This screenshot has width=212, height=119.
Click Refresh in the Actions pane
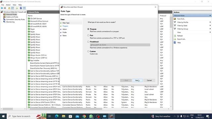tap(180, 36)
